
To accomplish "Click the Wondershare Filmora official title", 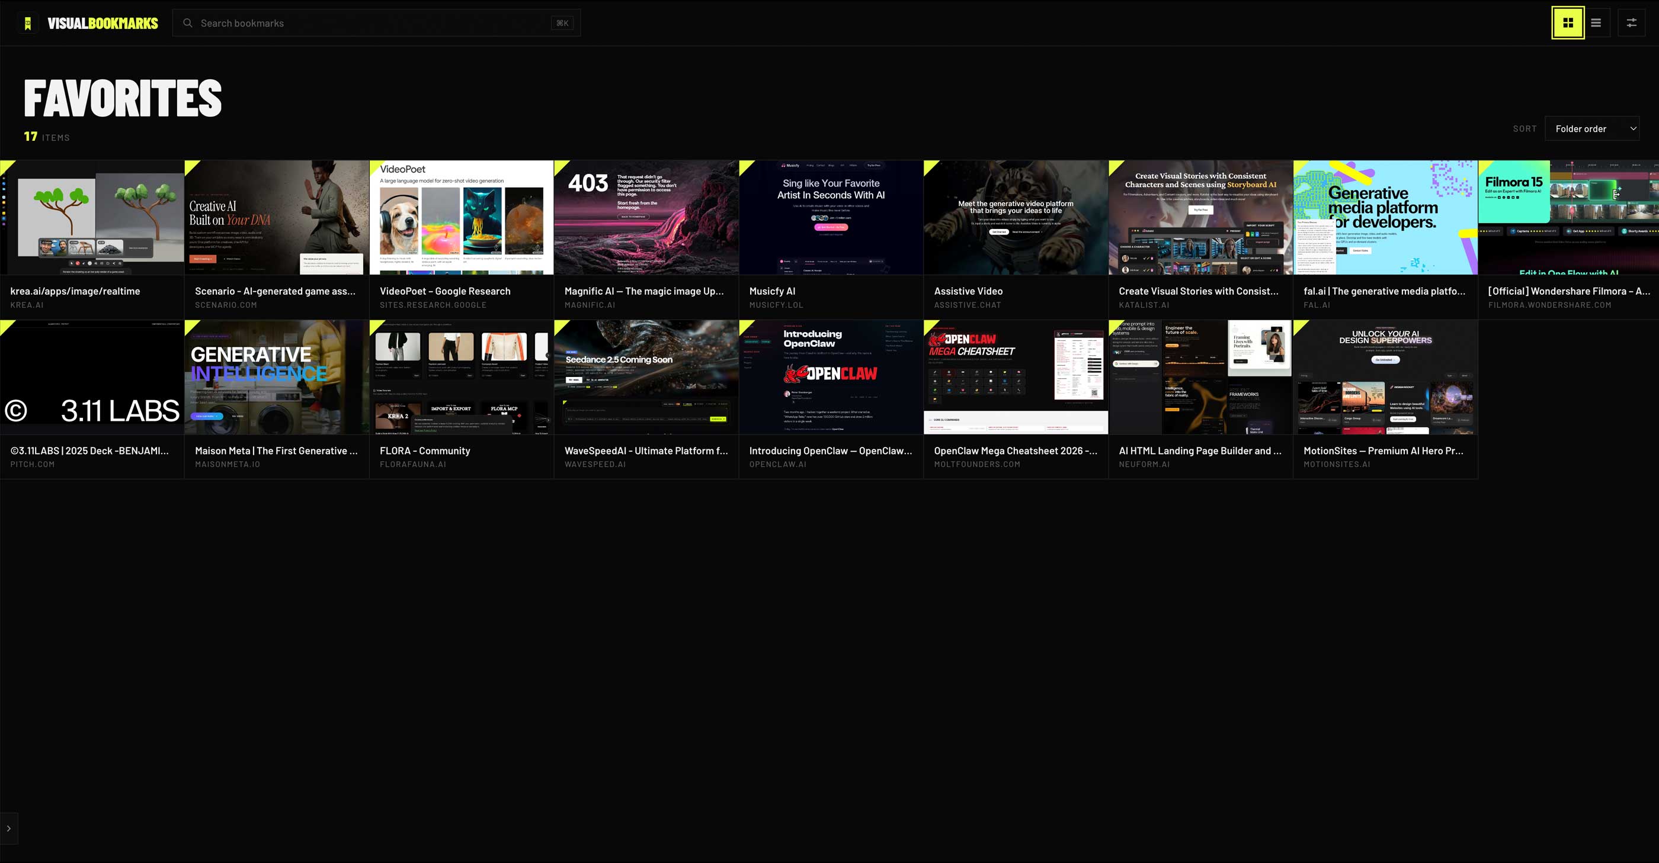I will point(1569,291).
